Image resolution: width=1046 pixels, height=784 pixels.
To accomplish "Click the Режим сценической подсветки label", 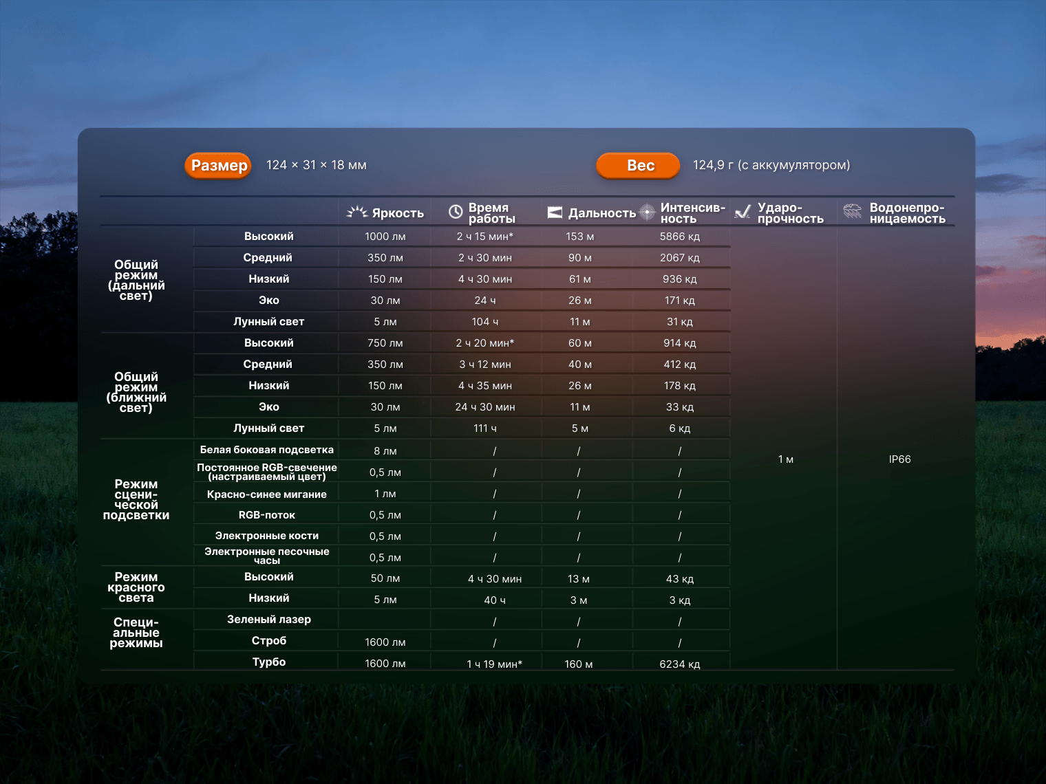I will (136, 499).
